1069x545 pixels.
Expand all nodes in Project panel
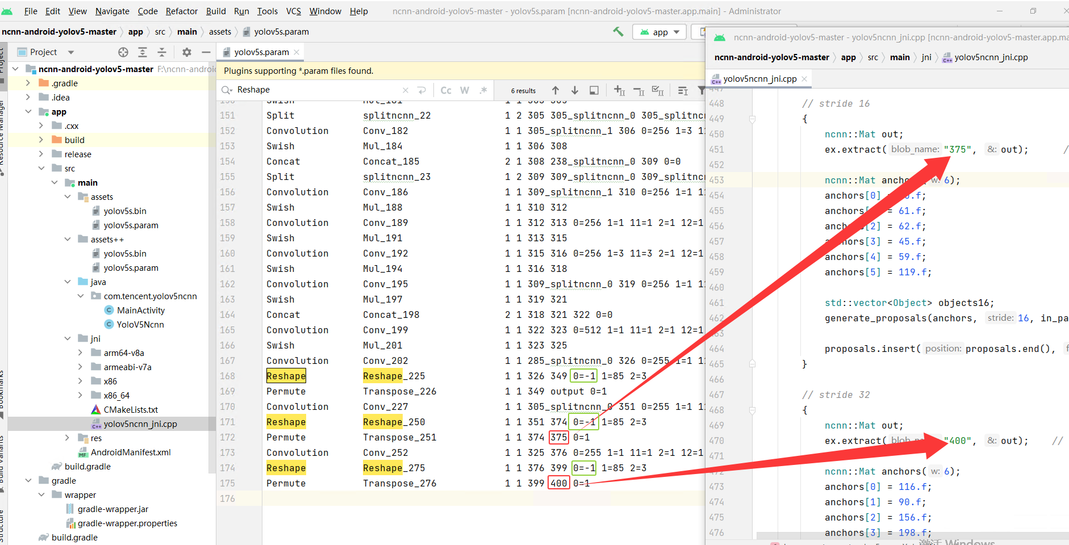(143, 52)
